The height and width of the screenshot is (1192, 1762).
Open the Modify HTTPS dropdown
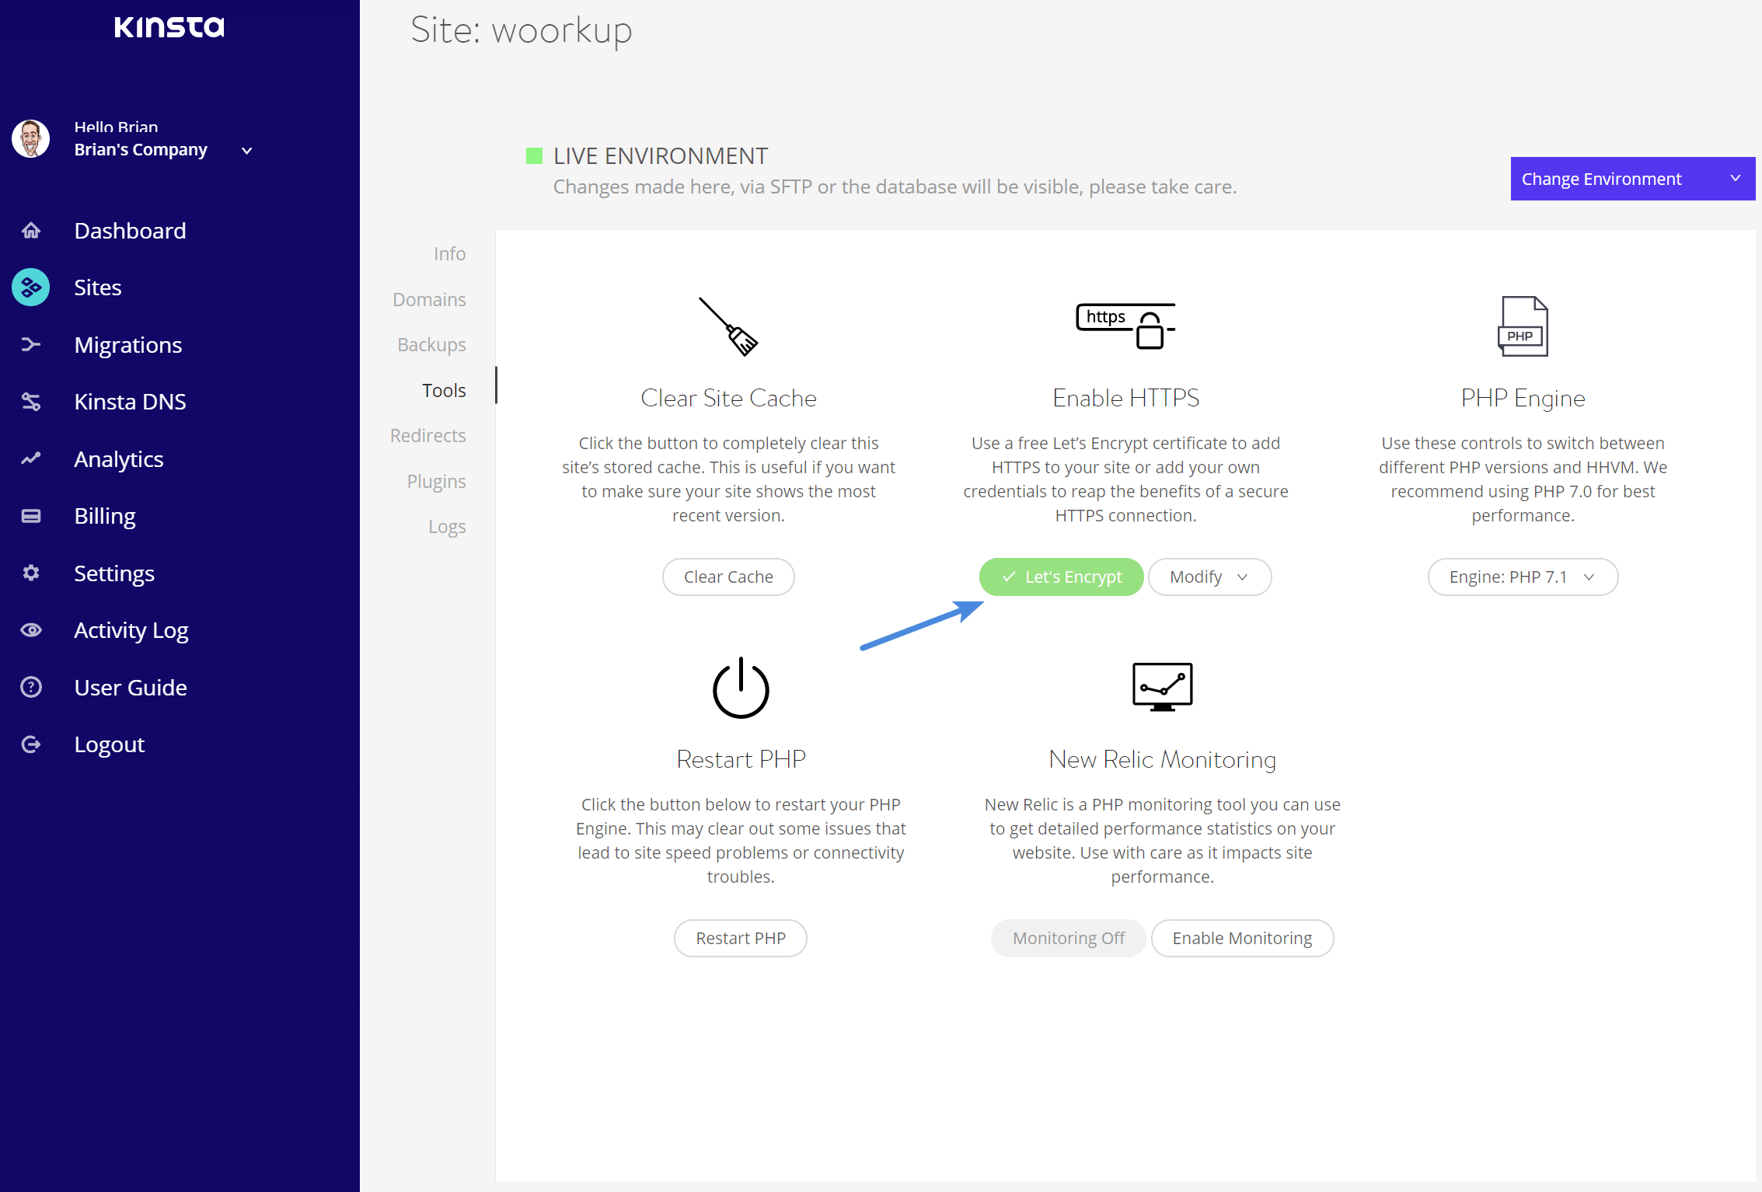(x=1209, y=577)
